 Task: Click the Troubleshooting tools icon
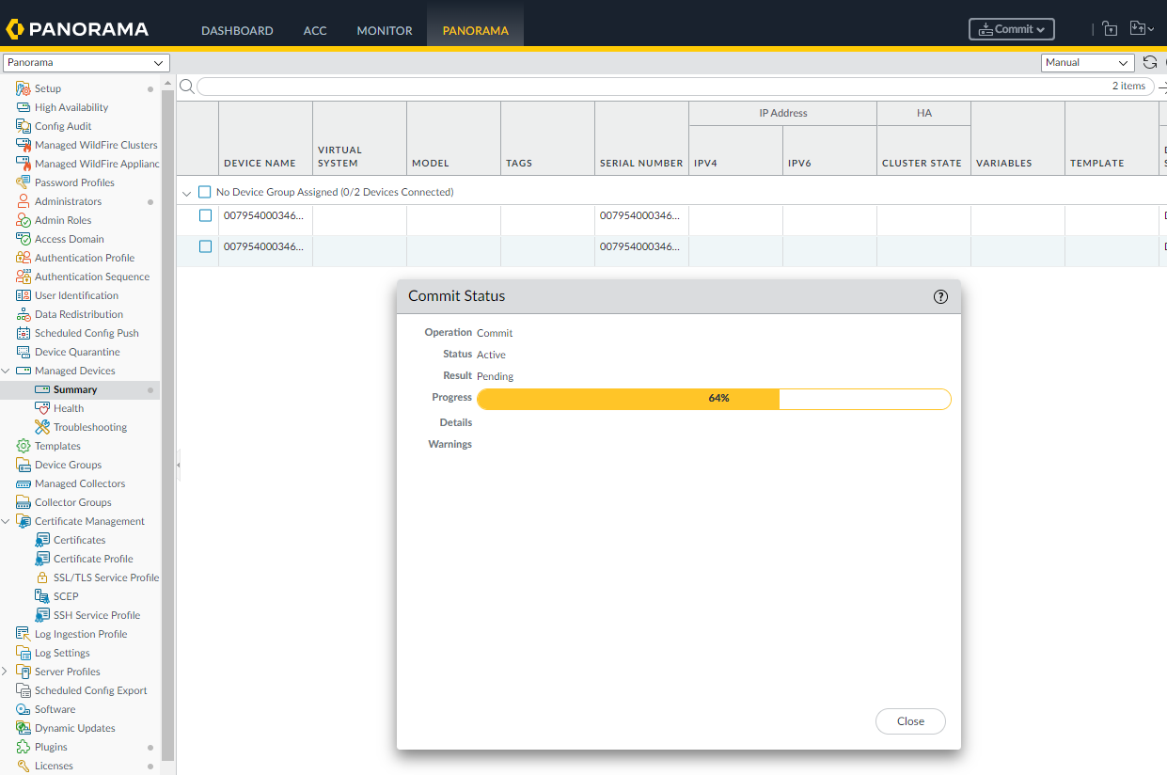42,427
